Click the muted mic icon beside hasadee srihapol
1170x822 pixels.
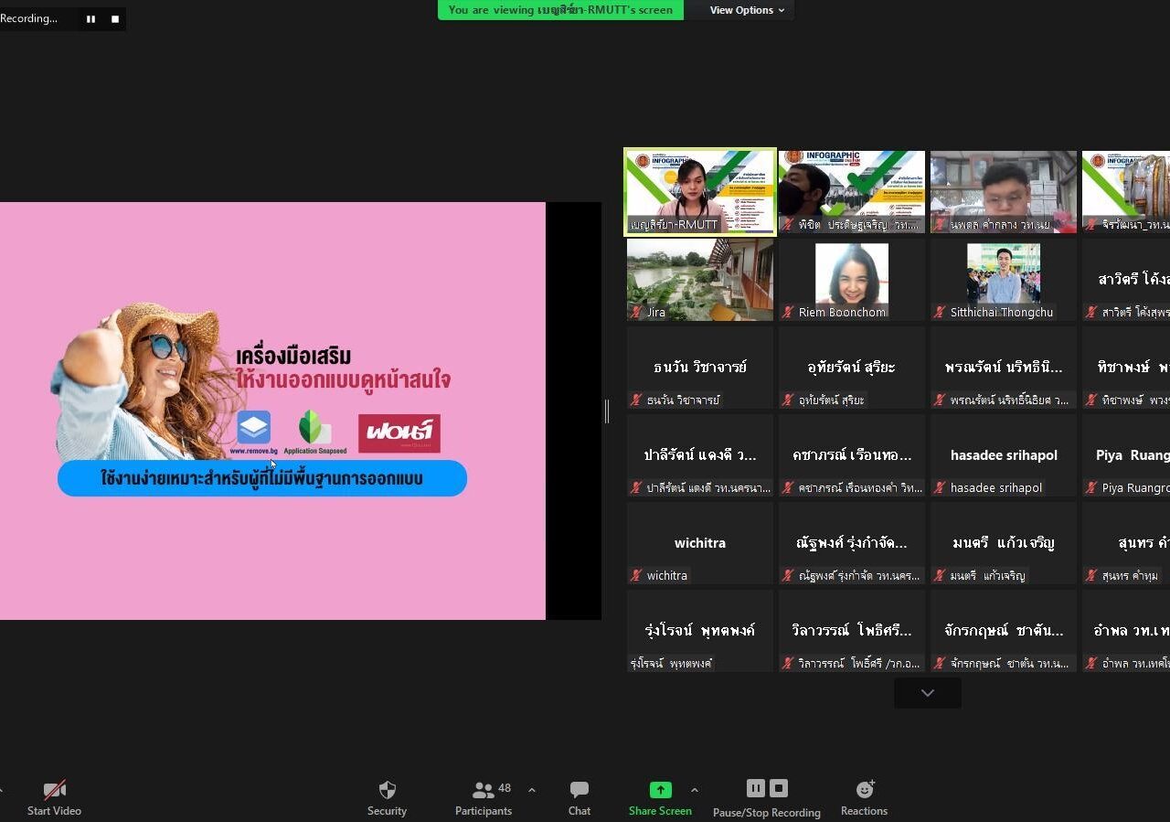click(940, 488)
